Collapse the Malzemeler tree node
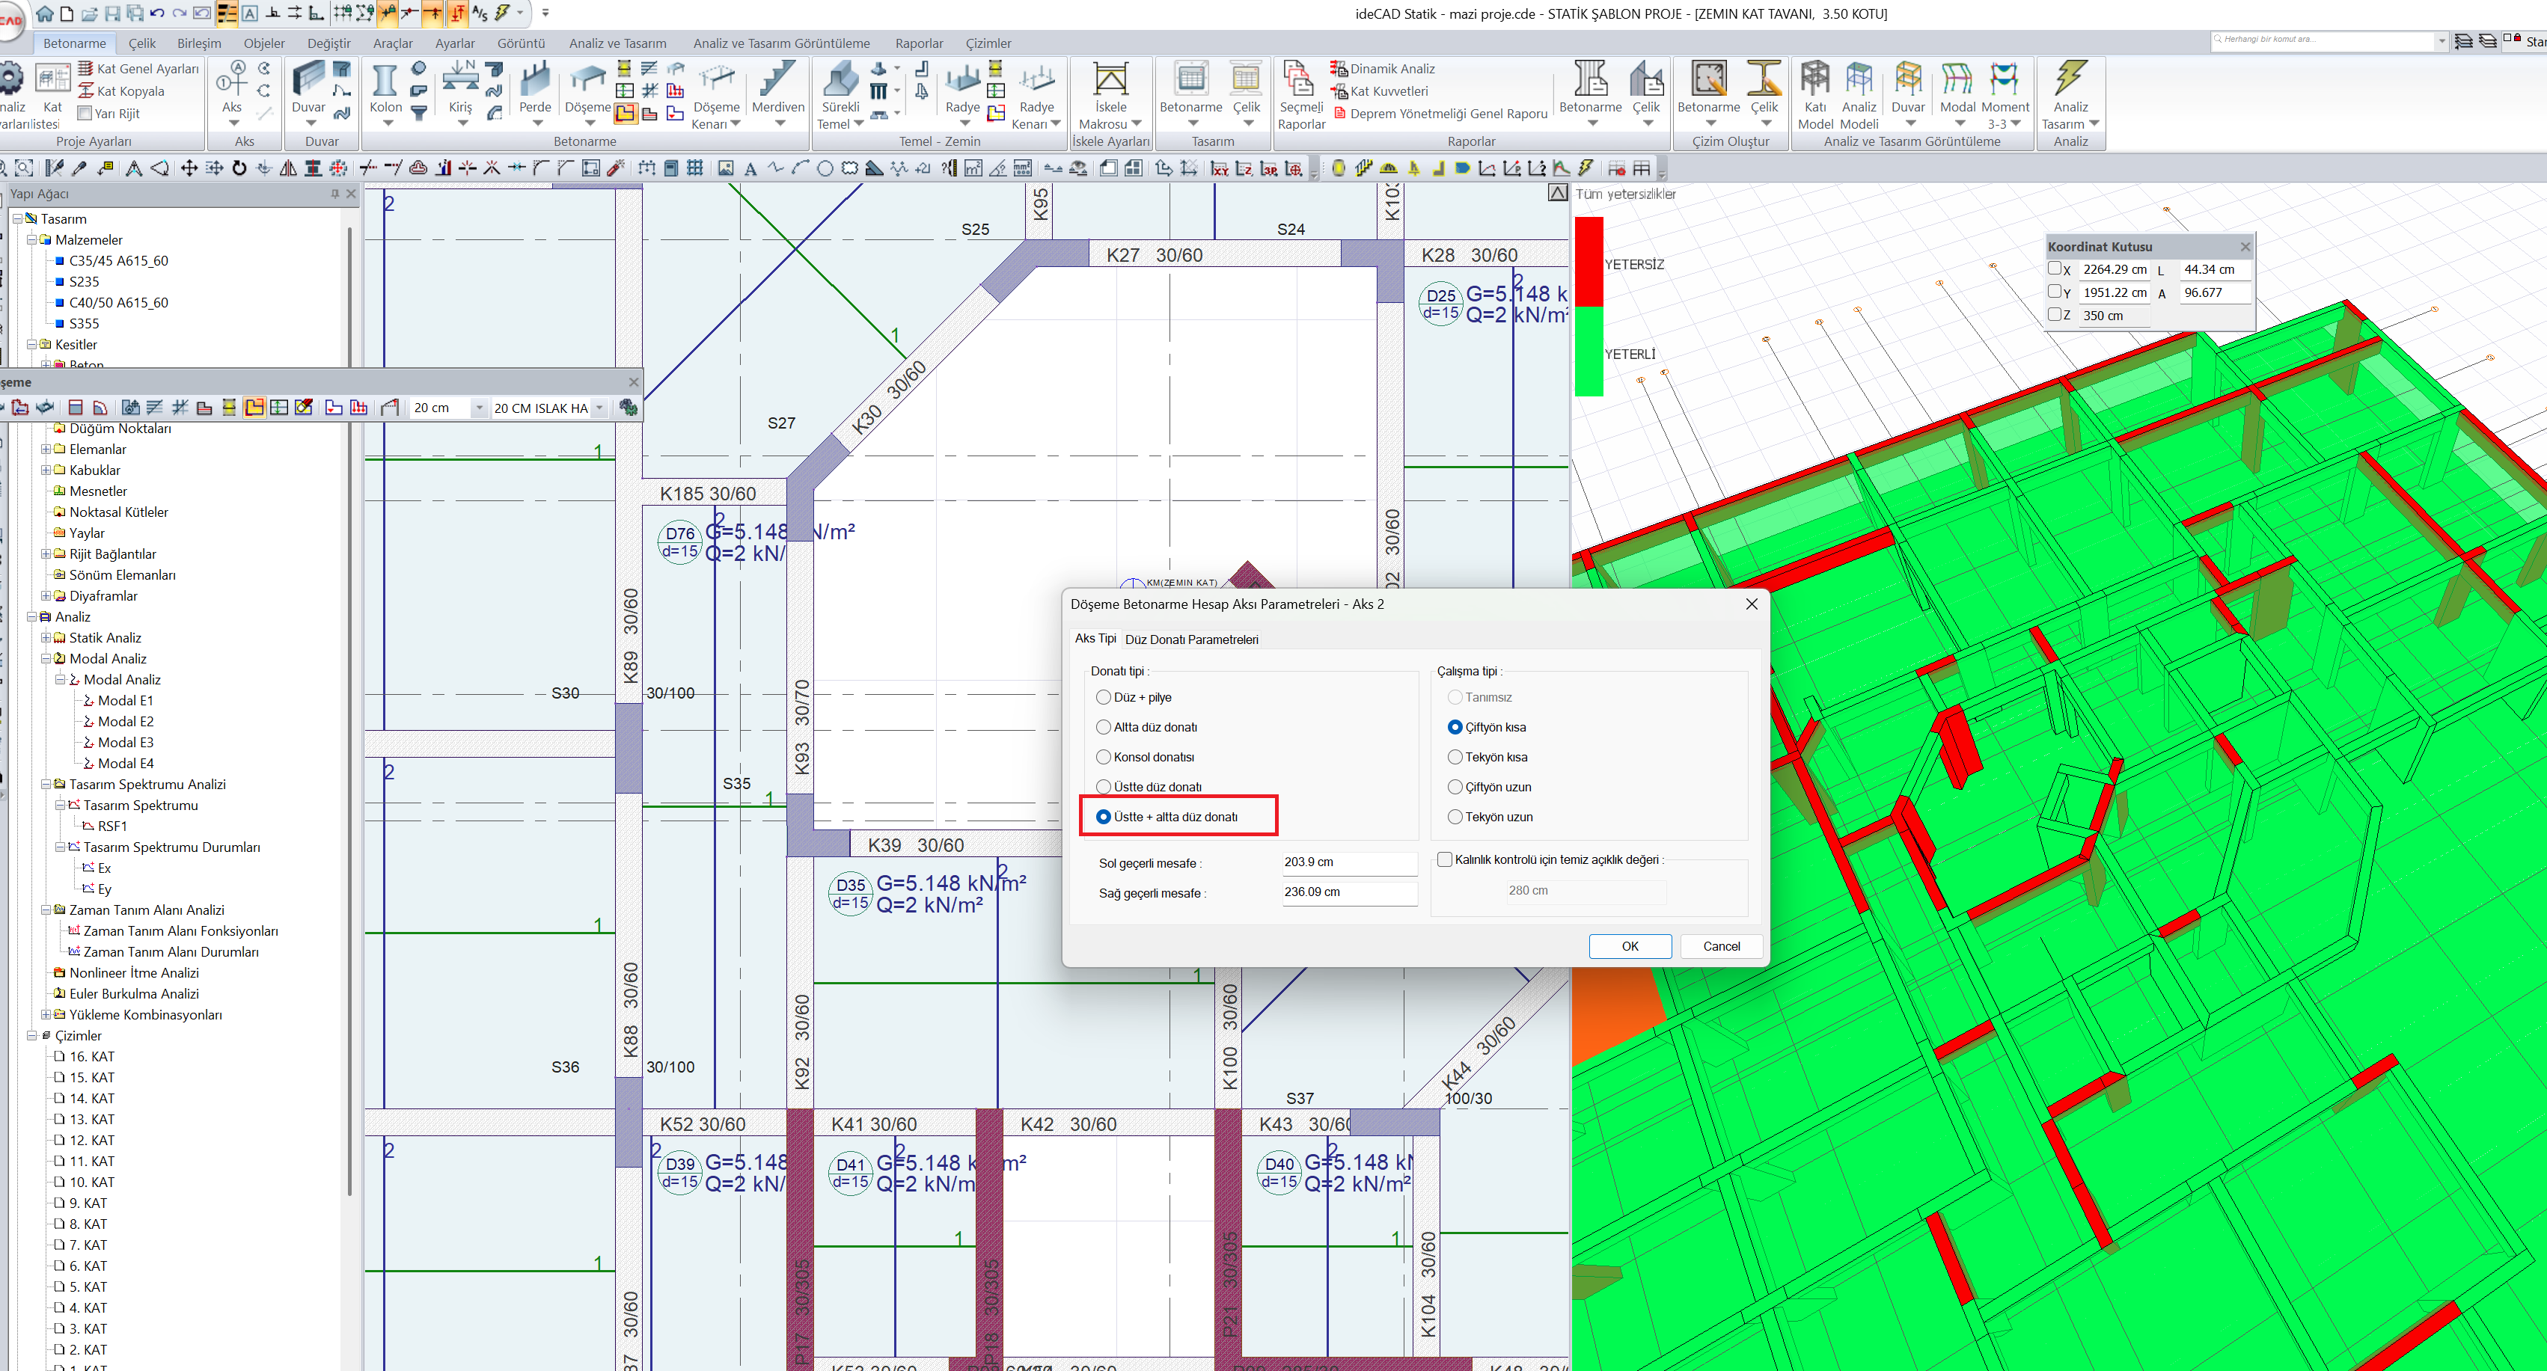The height and width of the screenshot is (1371, 2547). point(31,239)
